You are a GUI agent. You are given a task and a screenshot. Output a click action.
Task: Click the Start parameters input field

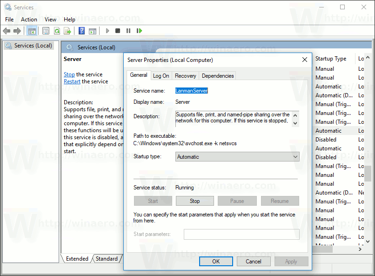(241, 234)
